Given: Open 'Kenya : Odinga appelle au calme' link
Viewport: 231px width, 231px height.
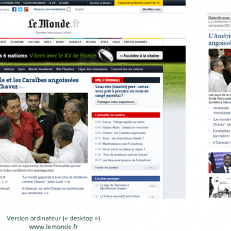Looking at the screenshot, I should coord(124,122).
